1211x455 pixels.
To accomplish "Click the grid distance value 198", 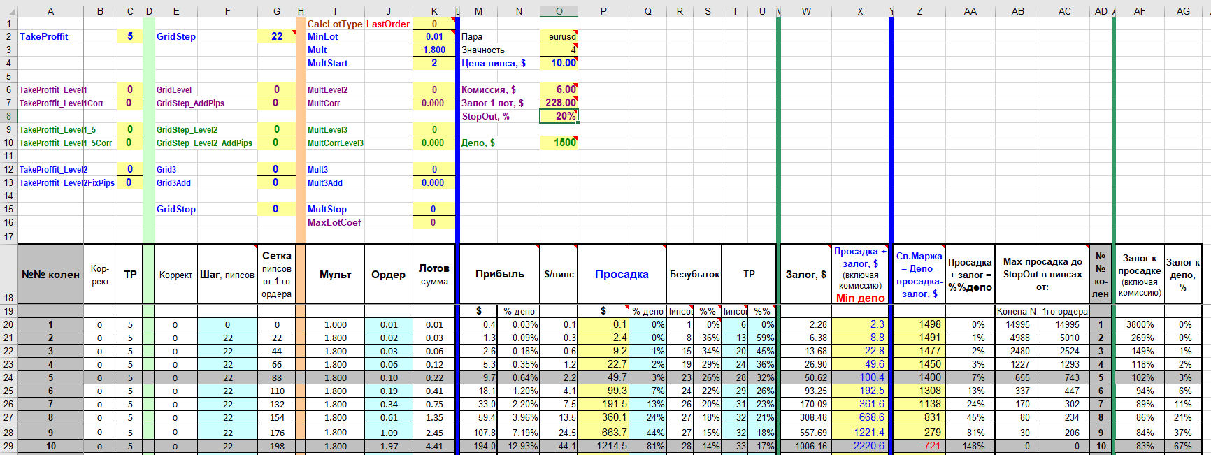I will 277,446.
